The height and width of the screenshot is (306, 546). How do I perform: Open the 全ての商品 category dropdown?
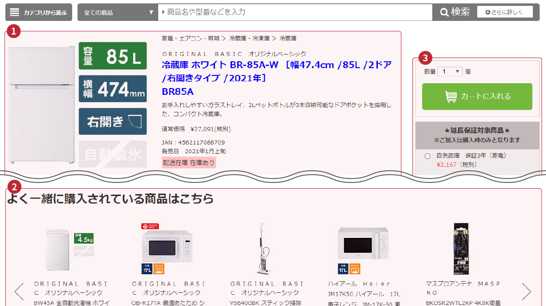click(117, 13)
